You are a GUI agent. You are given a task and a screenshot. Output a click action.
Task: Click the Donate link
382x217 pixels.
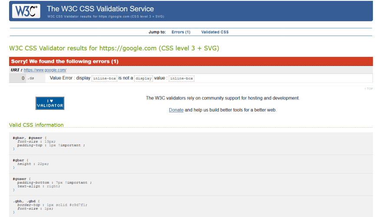[176, 110]
